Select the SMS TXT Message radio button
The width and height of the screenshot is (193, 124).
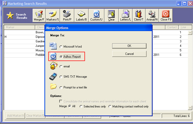pyautogui.click(x=61, y=77)
